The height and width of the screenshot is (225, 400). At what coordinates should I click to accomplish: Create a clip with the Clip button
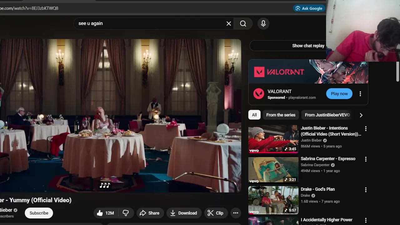click(x=216, y=213)
